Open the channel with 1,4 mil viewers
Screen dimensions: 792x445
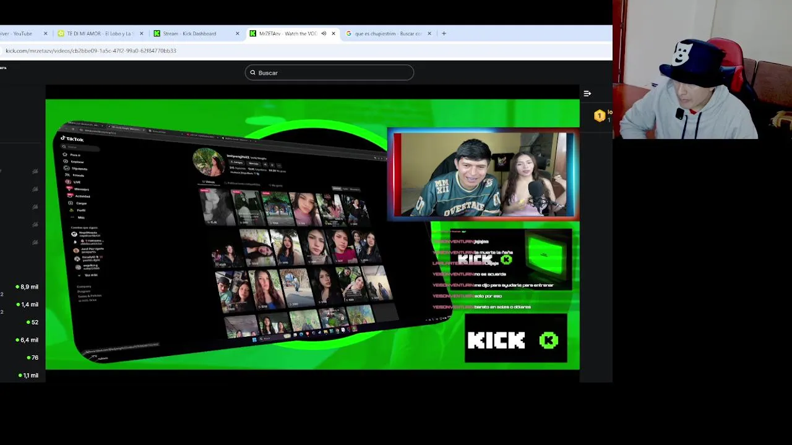28,305
